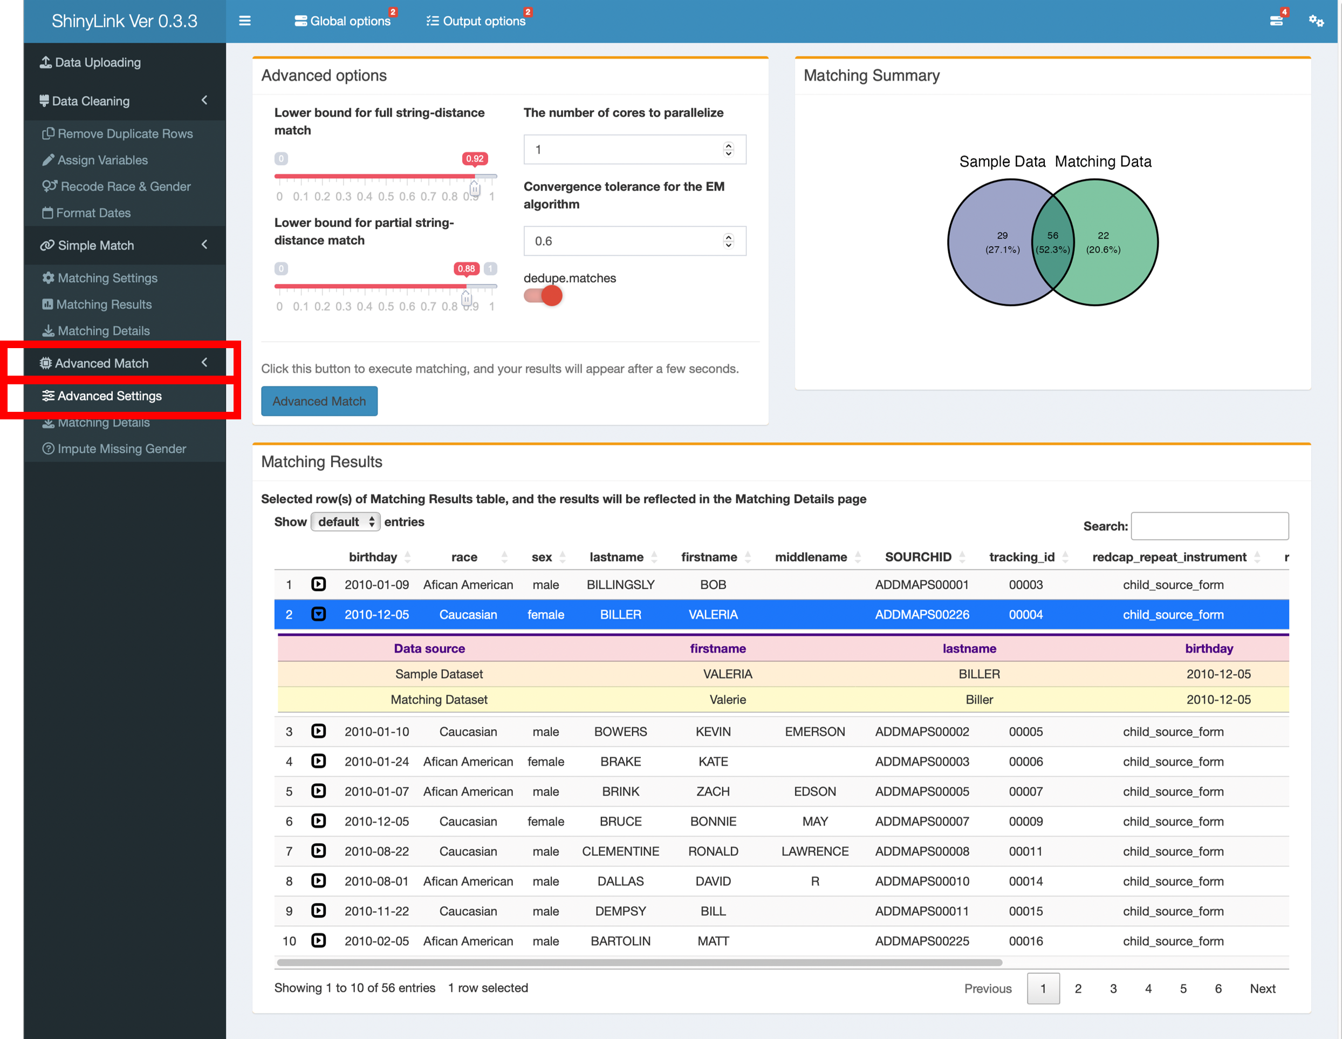Image resolution: width=1342 pixels, height=1039 pixels.
Task: Expand row details for BRAKE KATE
Action: (318, 761)
